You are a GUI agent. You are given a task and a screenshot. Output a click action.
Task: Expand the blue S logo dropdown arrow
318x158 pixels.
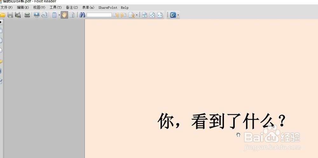click(x=178, y=15)
